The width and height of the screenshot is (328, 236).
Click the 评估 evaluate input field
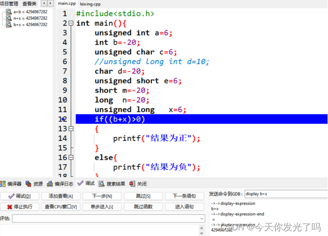pos(109,218)
